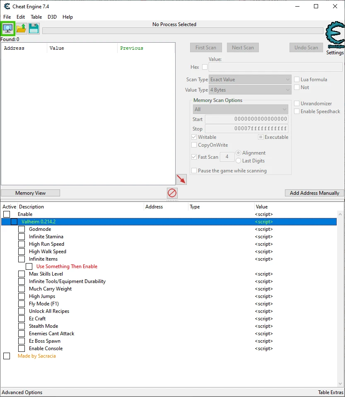Image resolution: width=345 pixels, height=397 pixels.
Task: Save the current cheat table
Action: [34, 28]
